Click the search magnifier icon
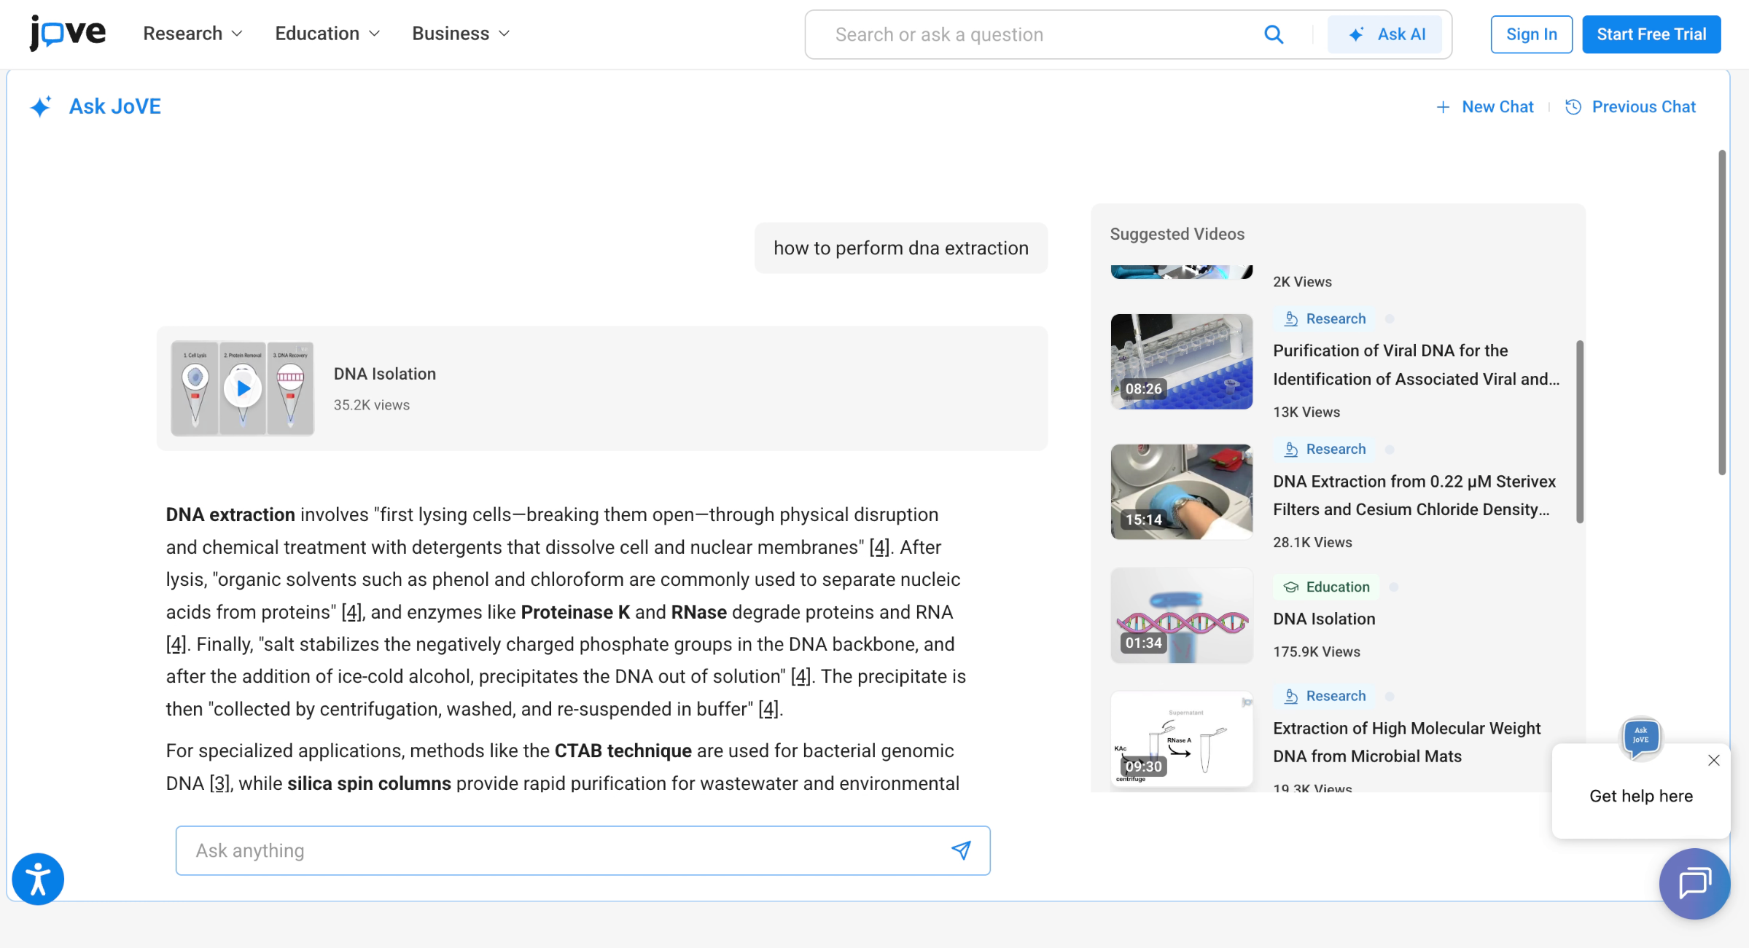 (1273, 34)
